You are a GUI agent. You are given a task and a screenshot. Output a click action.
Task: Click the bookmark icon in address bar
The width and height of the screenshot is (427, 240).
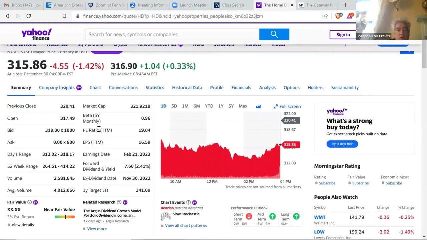point(64,16)
